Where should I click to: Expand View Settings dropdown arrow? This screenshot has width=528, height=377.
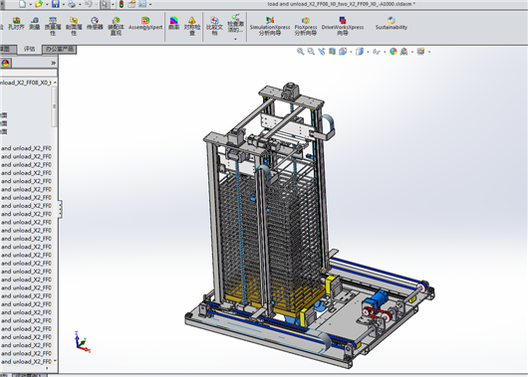(429, 52)
